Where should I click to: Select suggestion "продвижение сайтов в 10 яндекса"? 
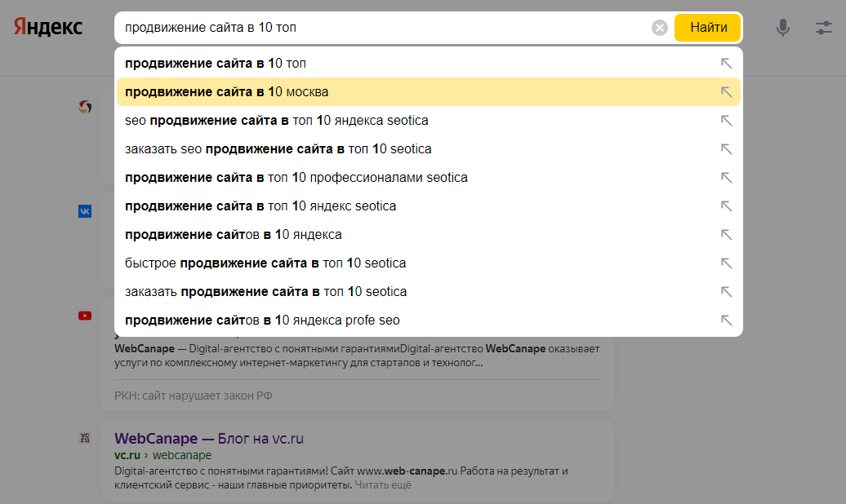pyautogui.click(x=429, y=235)
